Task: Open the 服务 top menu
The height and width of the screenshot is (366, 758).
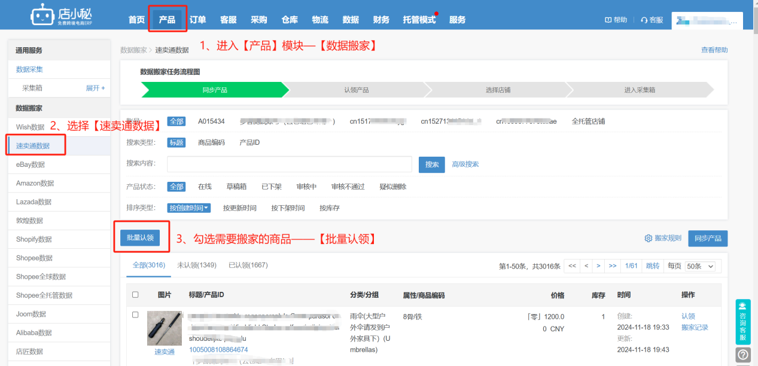Action: (x=457, y=20)
